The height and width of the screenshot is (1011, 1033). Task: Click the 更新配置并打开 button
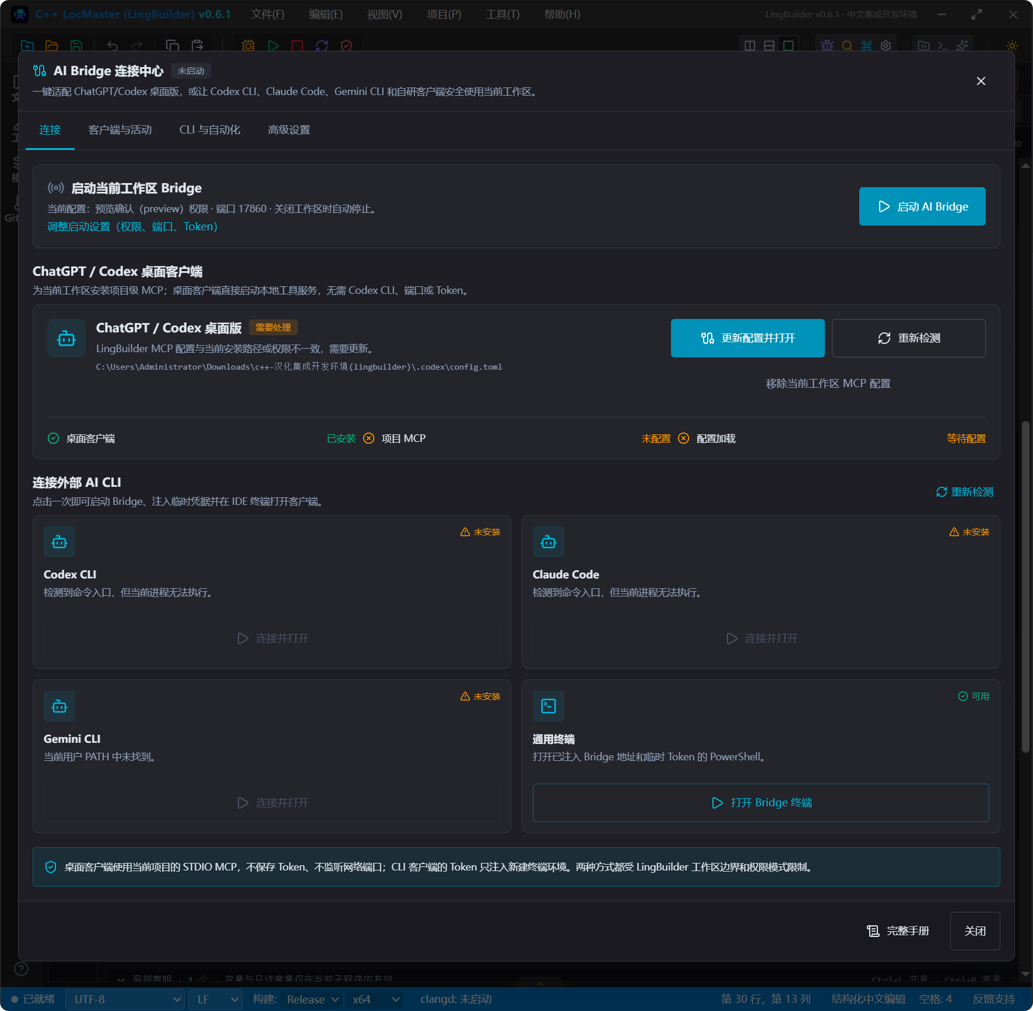point(748,338)
